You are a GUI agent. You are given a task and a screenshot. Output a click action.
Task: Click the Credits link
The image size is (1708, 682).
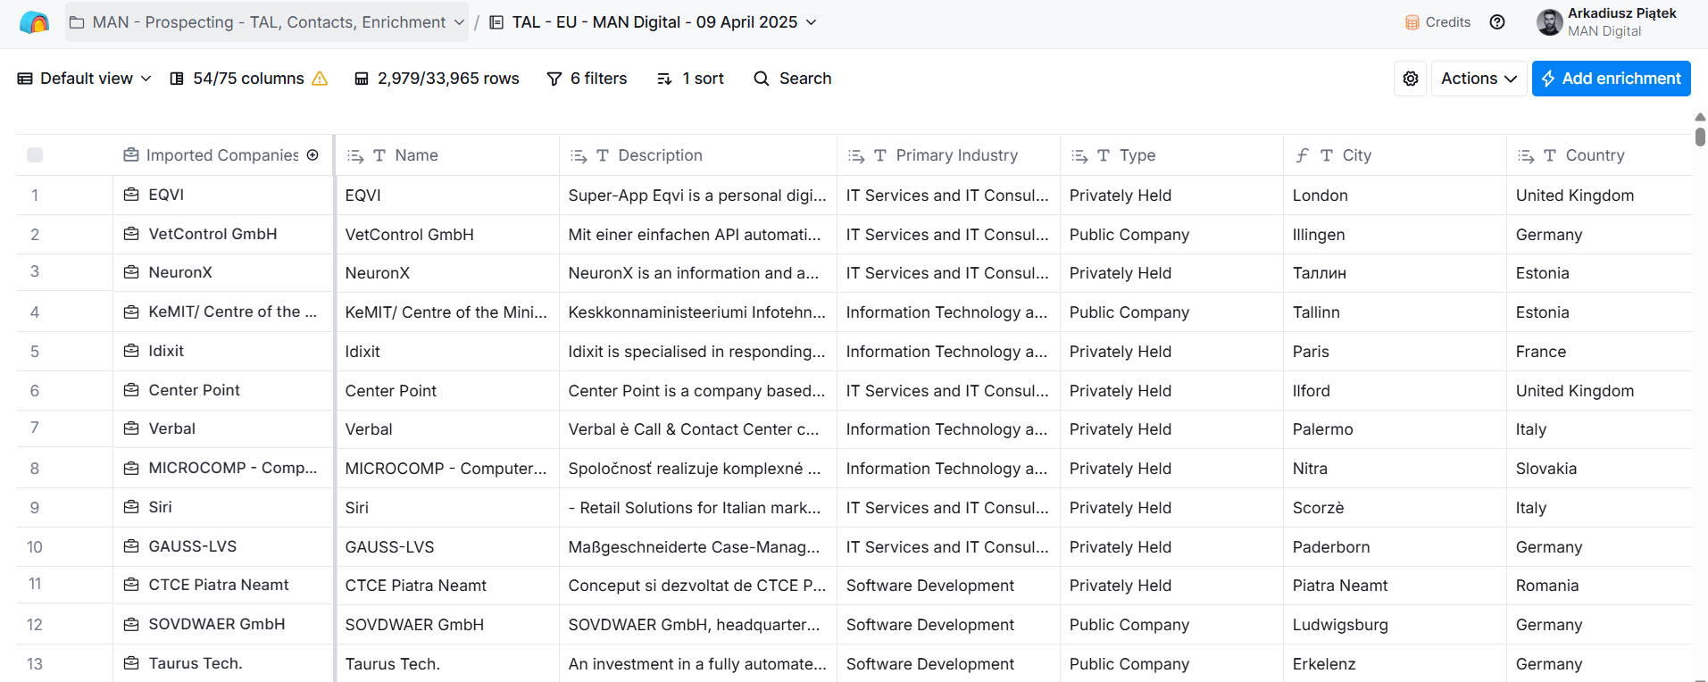click(x=1437, y=22)
